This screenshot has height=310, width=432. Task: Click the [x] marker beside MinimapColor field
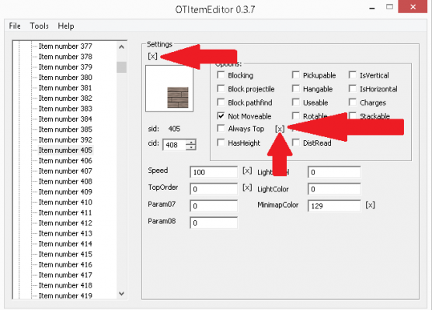tap(370, 205)
